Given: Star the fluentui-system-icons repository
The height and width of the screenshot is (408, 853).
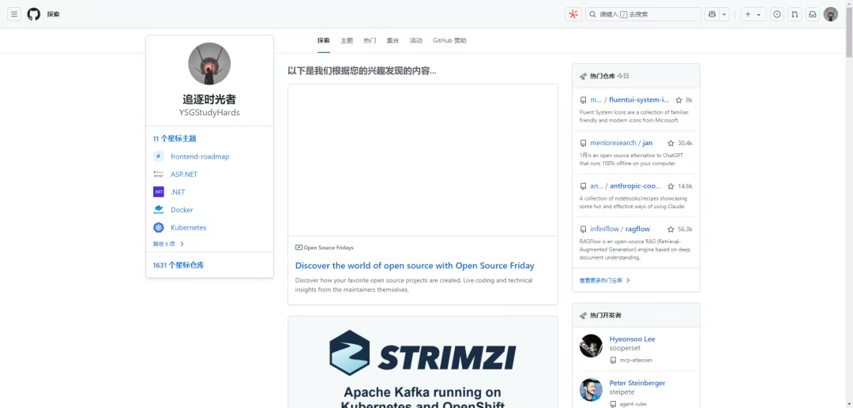Looking at the screenshot, I should (679, 100).
